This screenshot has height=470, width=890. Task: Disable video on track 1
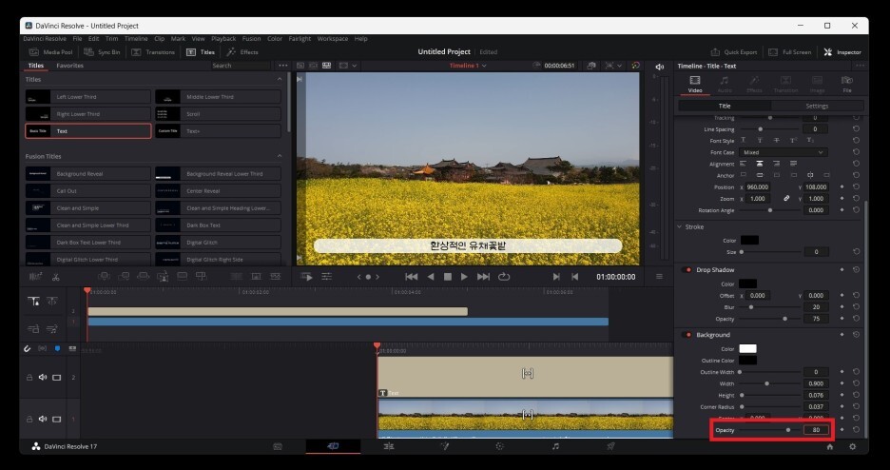tap(57, 419)
